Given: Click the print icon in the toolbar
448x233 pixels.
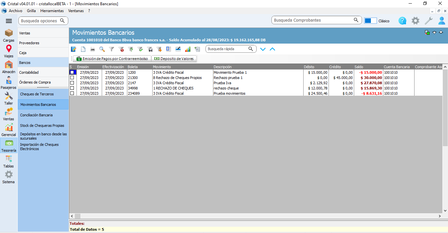Looking at the screenshot, I should click(x=93, y=49).
